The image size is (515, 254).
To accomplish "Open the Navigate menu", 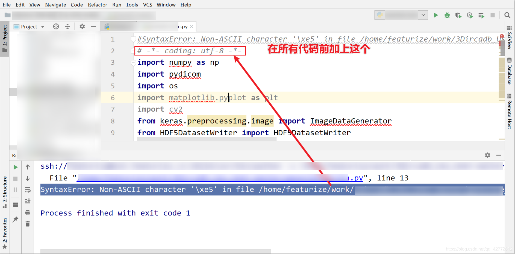I will [x=55, y=5].
